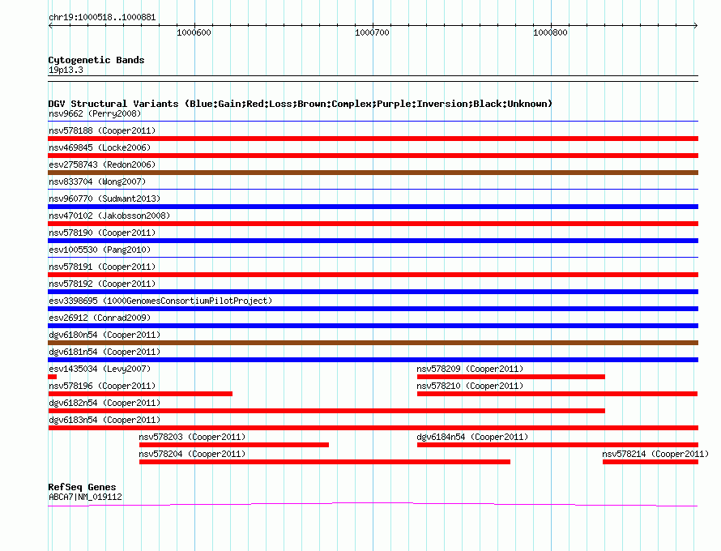The image size is (721, 551).
Task: Open the nsv578190 (Cooper2011) variant label
Action: [x=102, y=233]
